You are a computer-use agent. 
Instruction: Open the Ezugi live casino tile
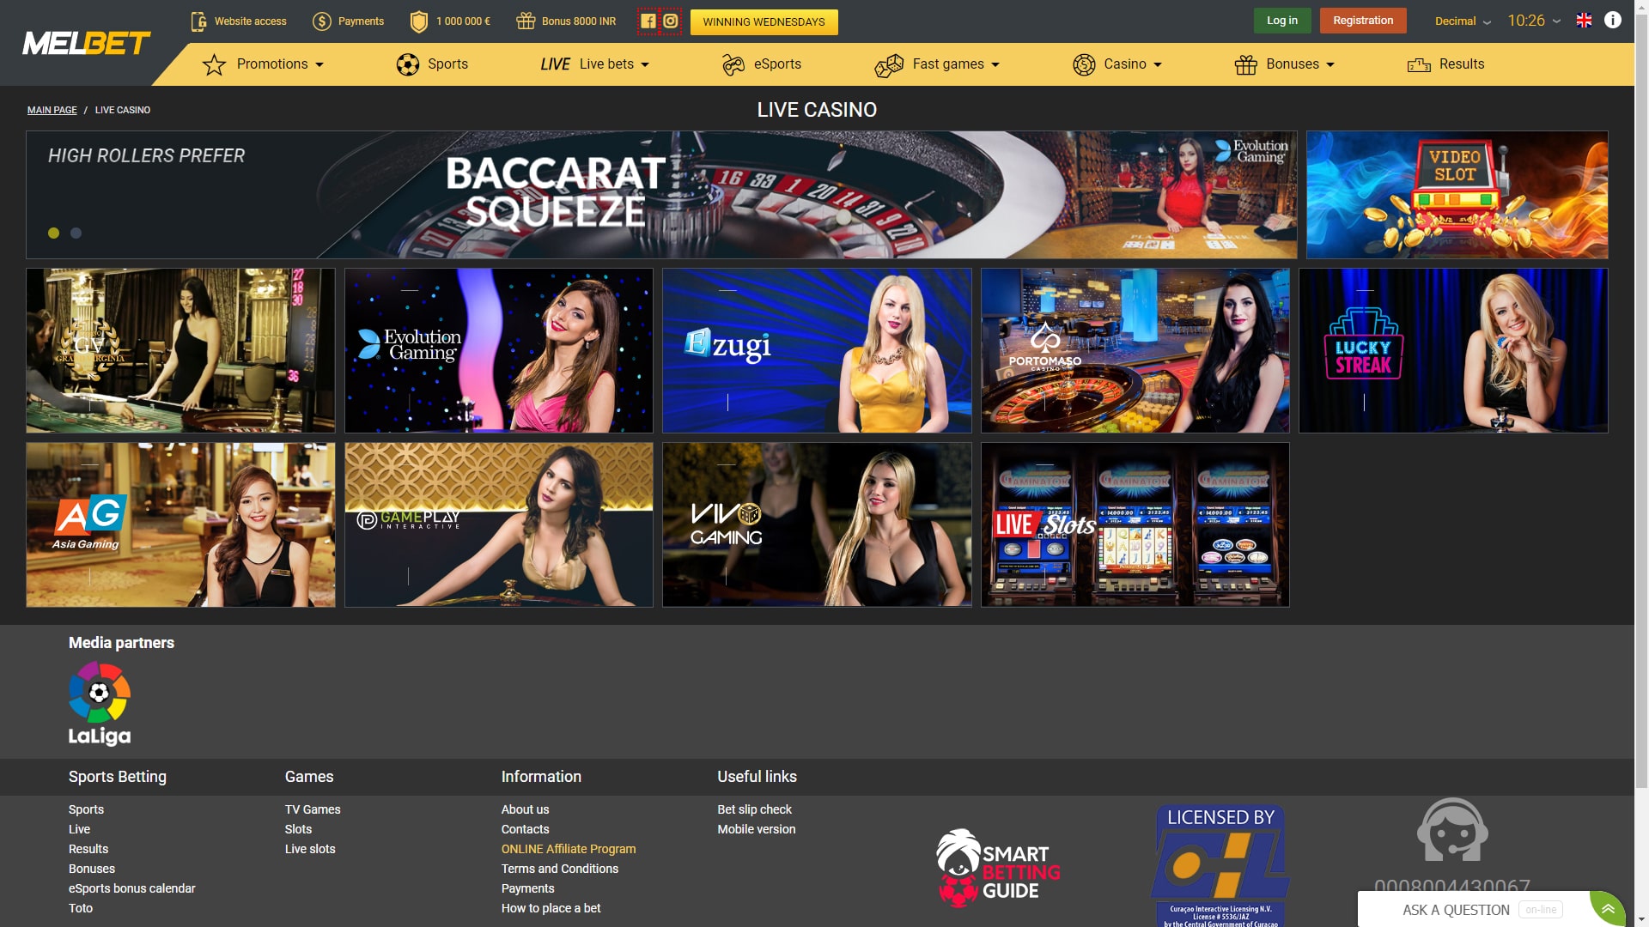[817, 350]
